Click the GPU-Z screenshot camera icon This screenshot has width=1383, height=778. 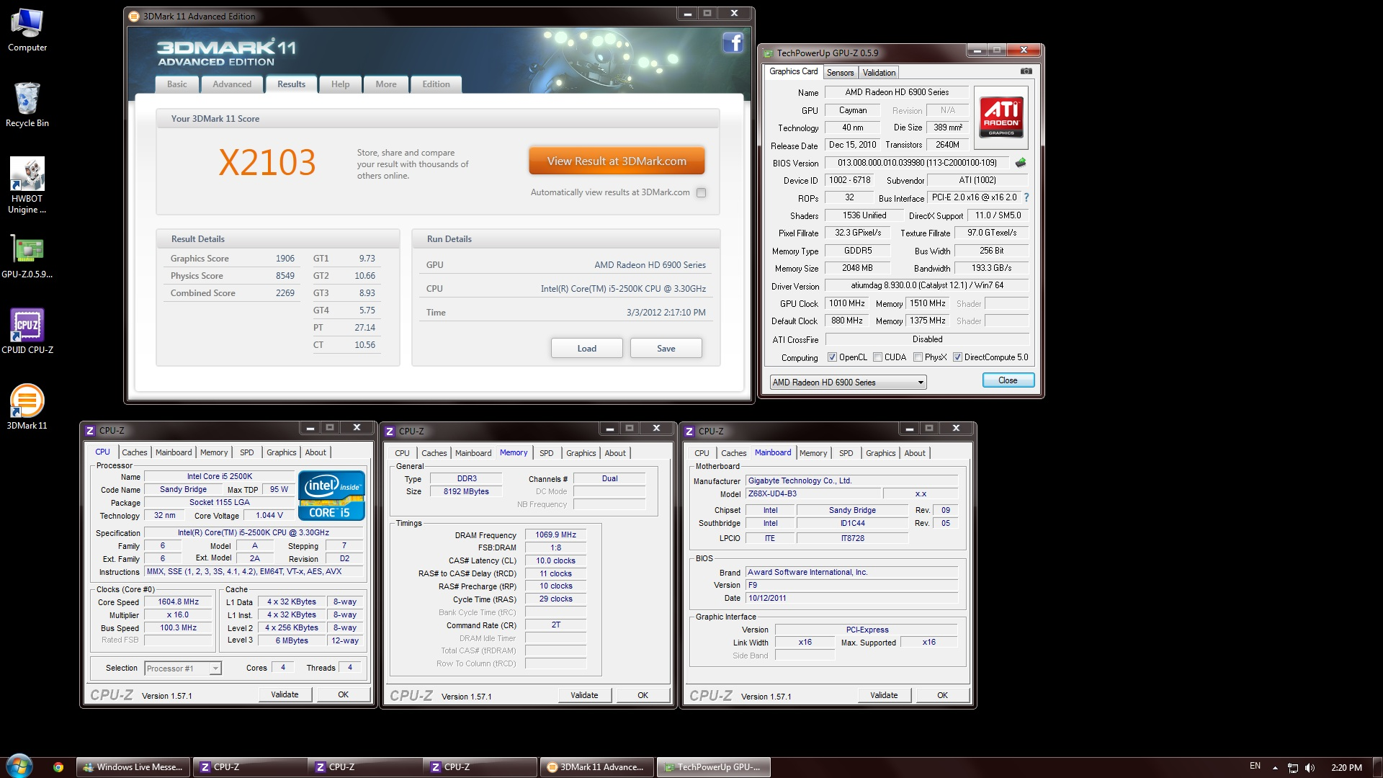tap(1026, 71)
